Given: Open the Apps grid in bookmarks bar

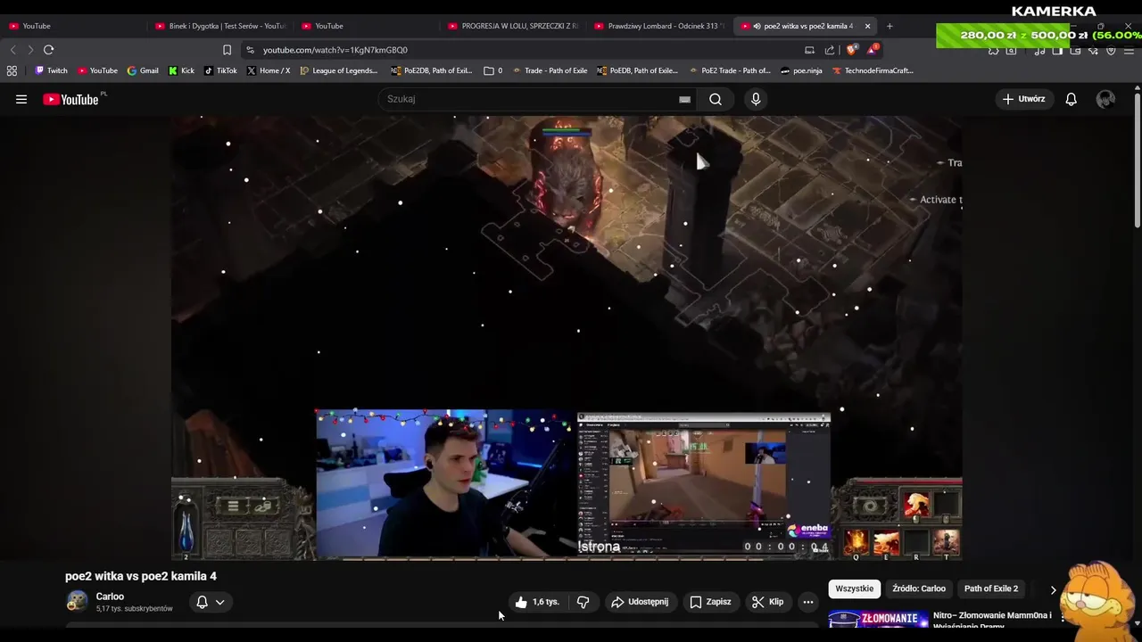Looking at the screenshot, I should pos(12,70).
